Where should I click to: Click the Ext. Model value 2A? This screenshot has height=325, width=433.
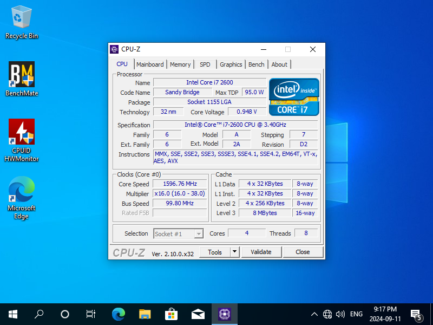pyautogui.click(x=237, y=144)
